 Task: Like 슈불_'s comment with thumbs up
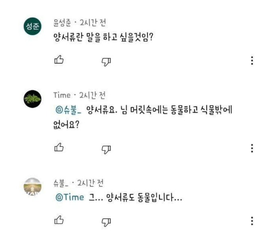(59, 220)
